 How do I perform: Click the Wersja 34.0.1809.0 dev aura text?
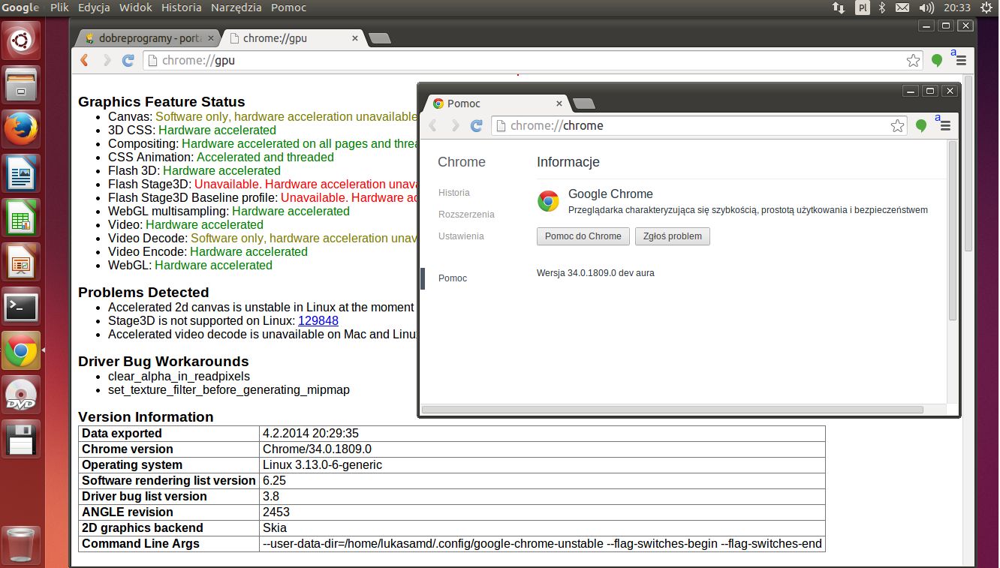tap(595, 273)
